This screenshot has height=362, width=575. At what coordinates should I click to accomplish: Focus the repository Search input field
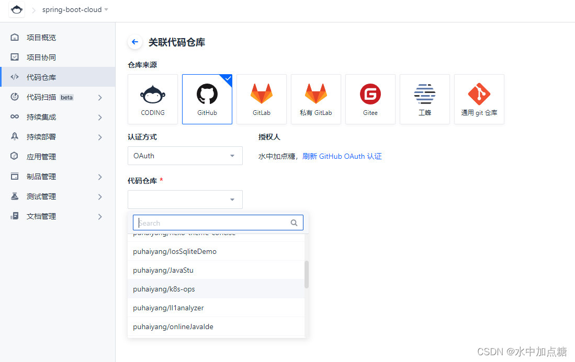point(218,223)
